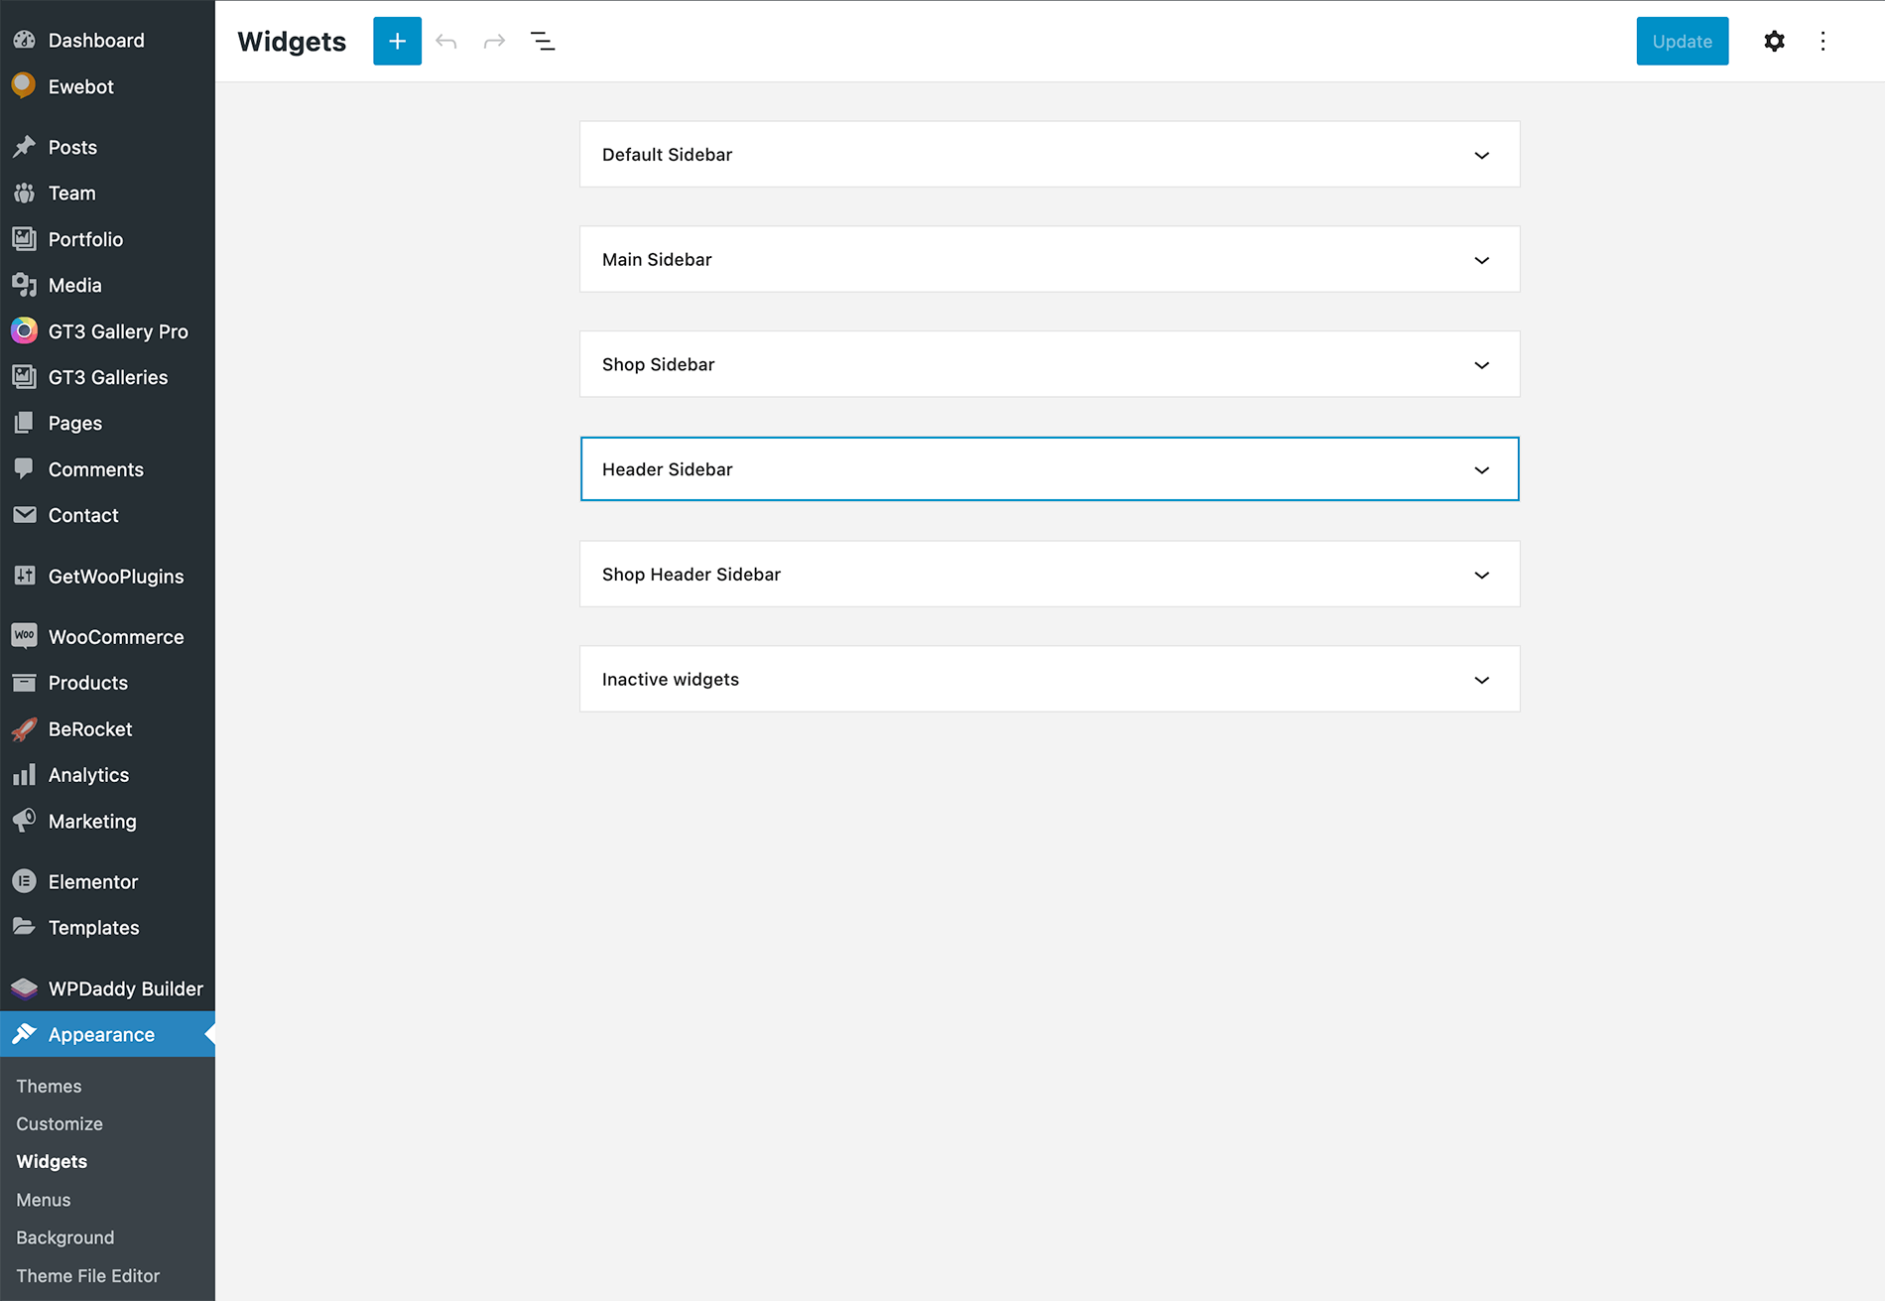
Task: Click the Posts pushpin icon
Action: click(24, 147)
